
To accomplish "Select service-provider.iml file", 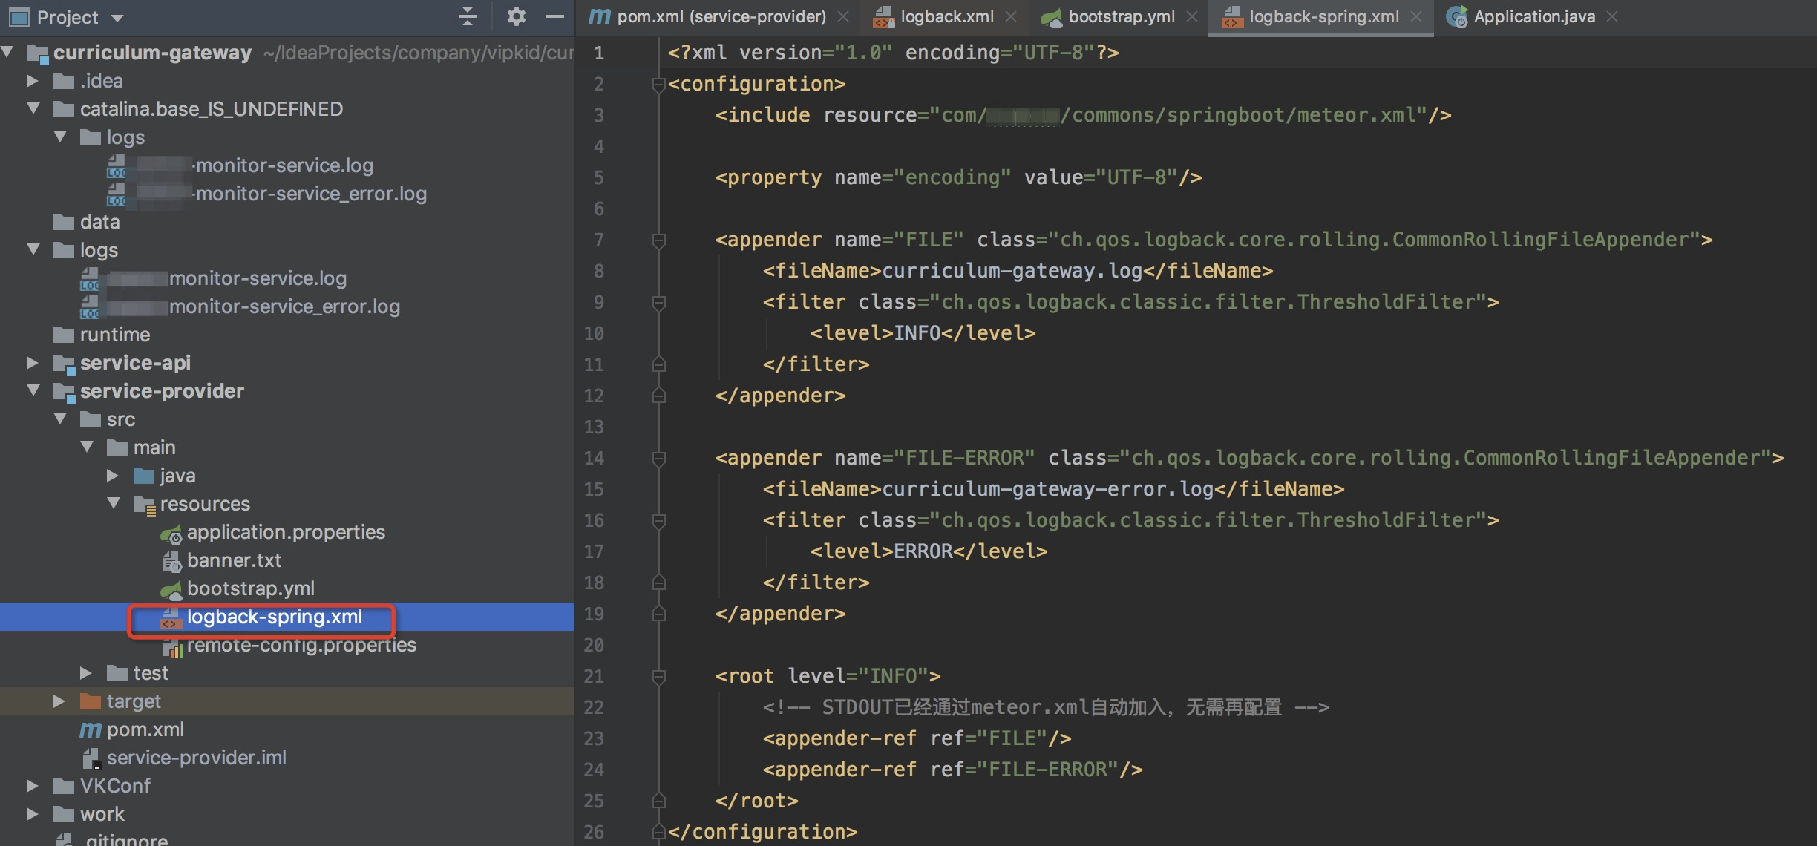I will pos(197,757).
